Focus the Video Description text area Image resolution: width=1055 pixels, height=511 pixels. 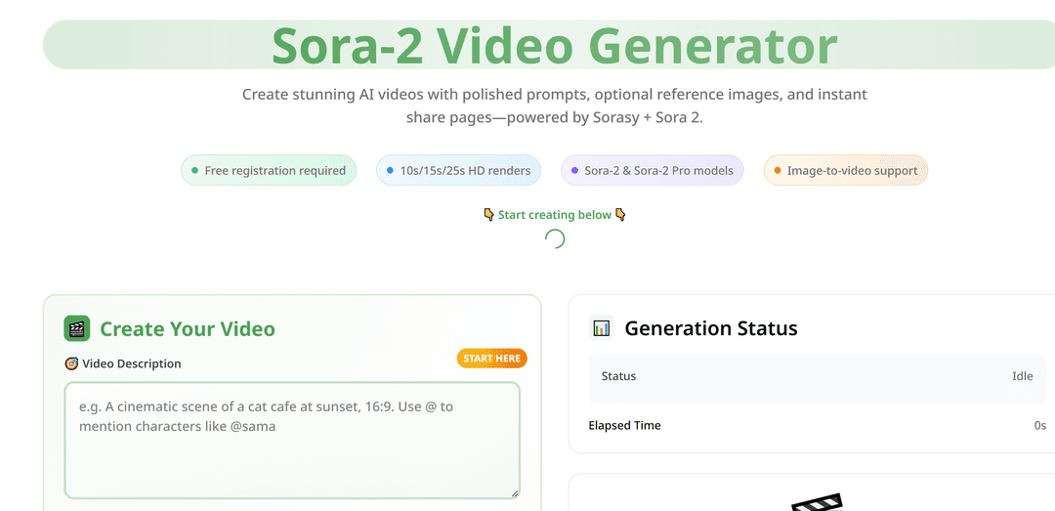[x=292, y=440]
